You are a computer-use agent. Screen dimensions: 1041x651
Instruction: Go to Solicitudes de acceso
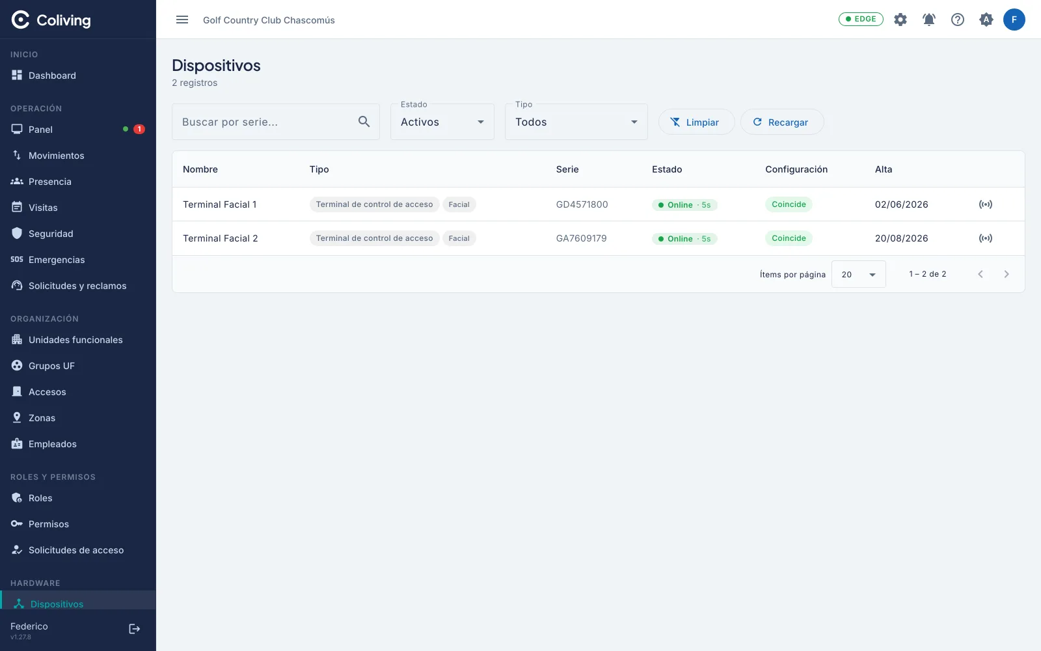pos(78,550)
